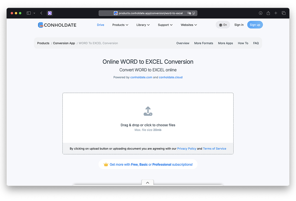The height and width of the screenshot is (201, 296).
Task: Click the upload icon in drop zone
Action: tap(148, 111)
